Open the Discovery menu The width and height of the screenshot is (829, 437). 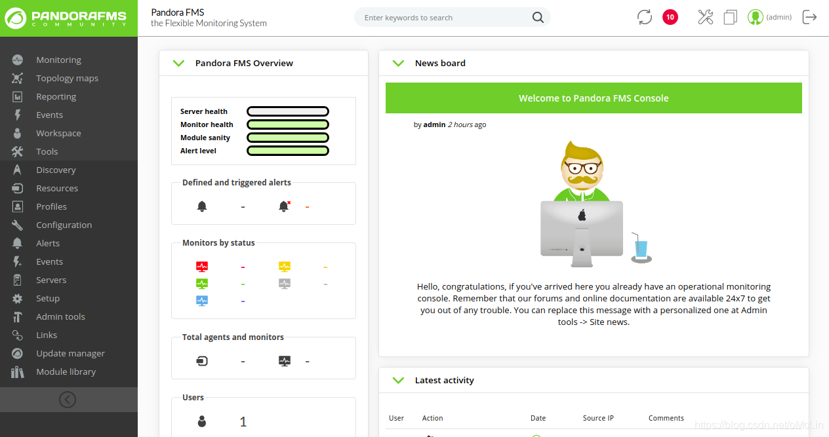pos(56,170)
